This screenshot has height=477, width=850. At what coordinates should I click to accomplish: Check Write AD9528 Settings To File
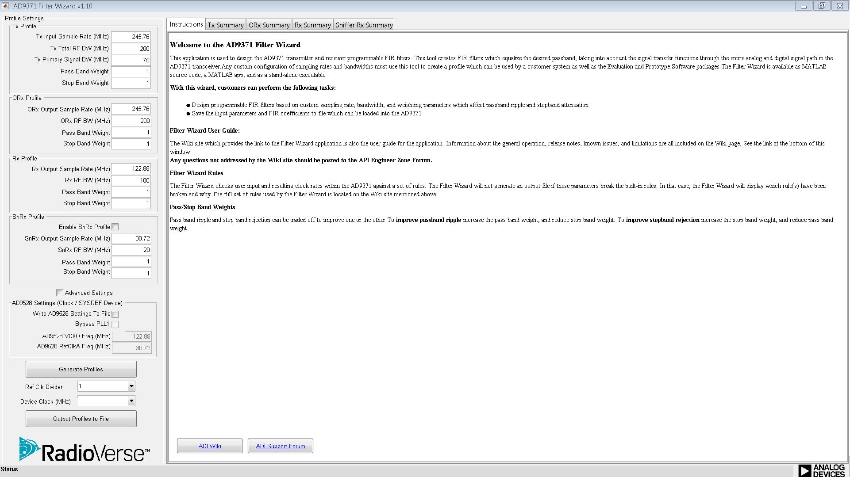tap(115, 314)
